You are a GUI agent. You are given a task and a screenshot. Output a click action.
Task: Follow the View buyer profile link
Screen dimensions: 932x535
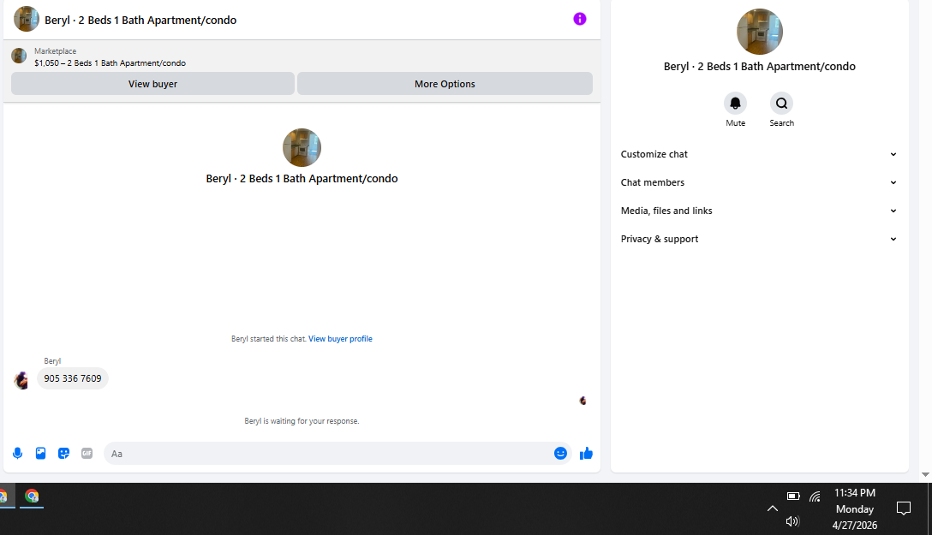(x=340, y=338)
